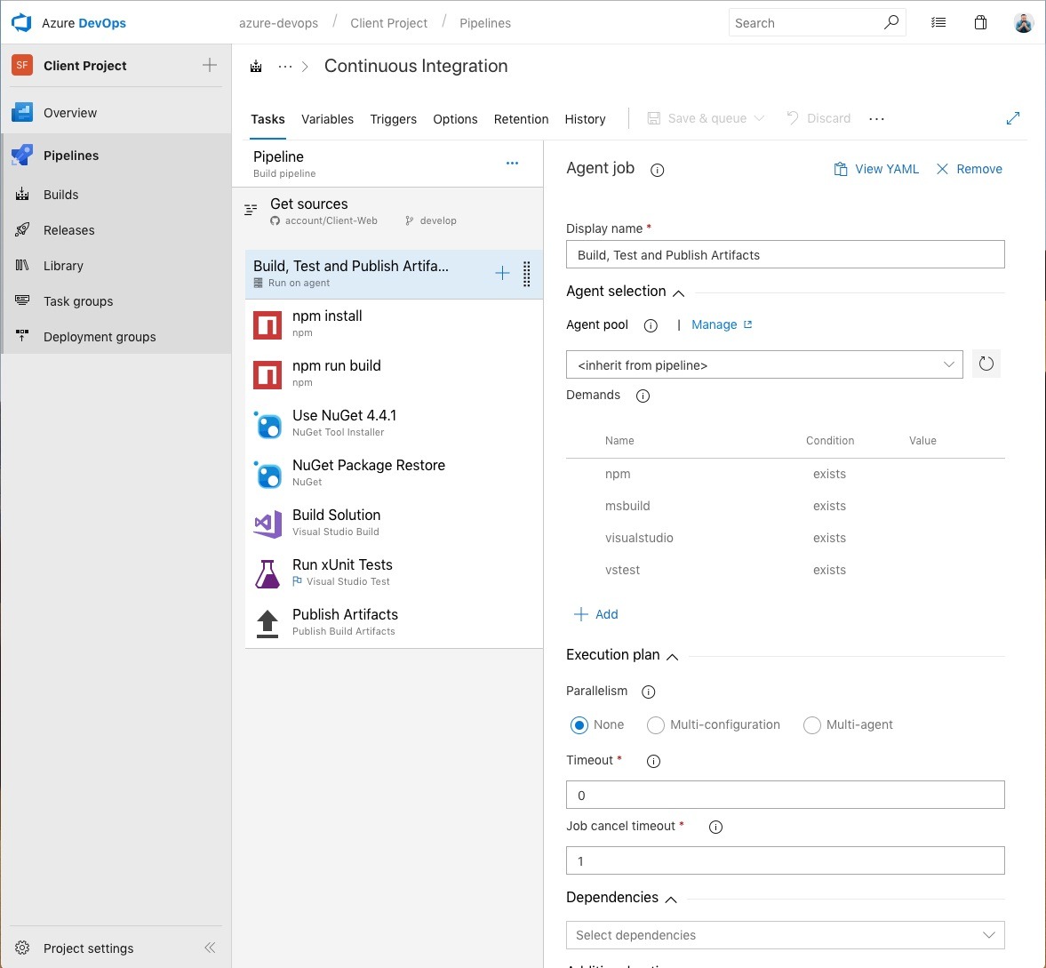Collapse the sidebar with double chevron icon
The width and height of the screenshot is (1046, 968).
click(210, 948)
